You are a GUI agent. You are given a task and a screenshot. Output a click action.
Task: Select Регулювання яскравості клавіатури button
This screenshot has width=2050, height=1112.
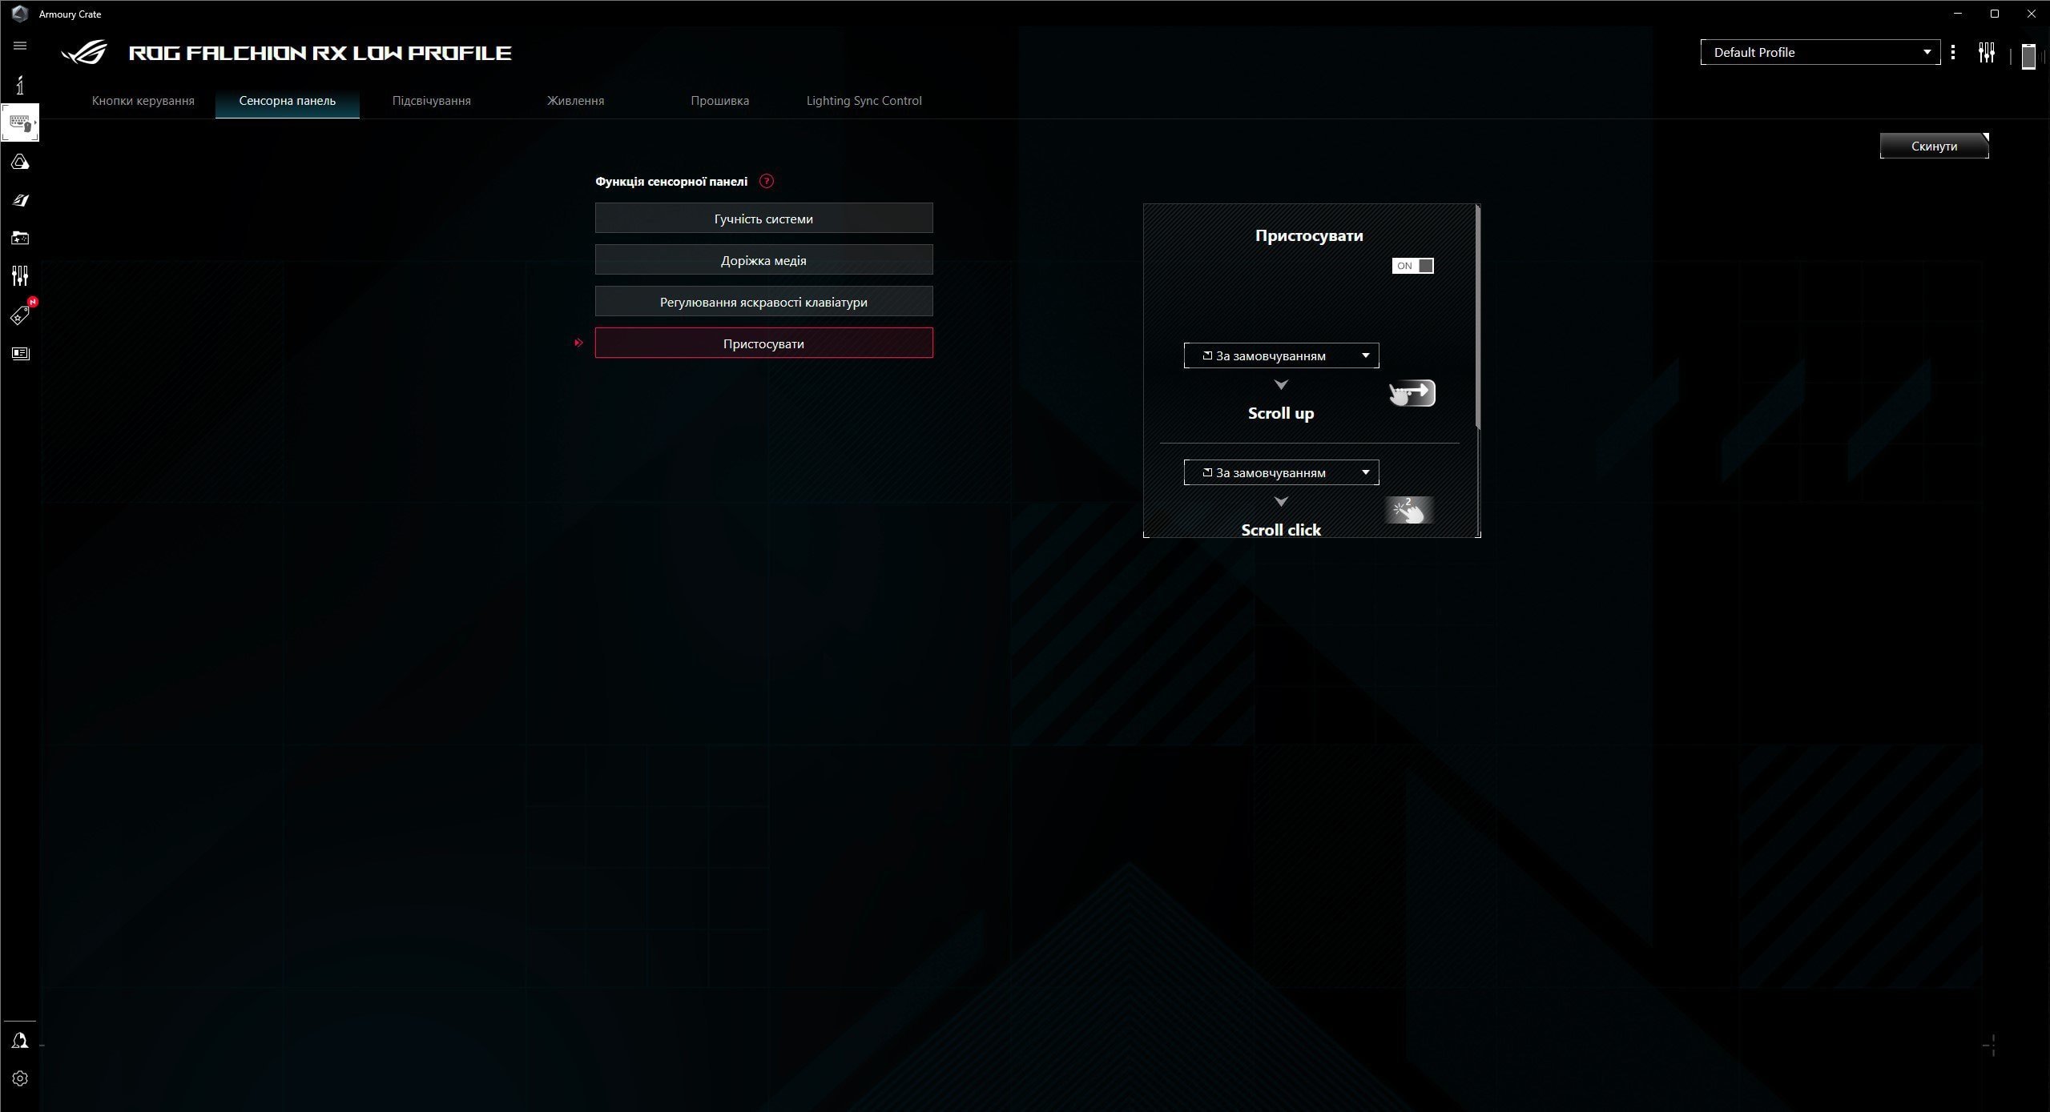point(763,301)
